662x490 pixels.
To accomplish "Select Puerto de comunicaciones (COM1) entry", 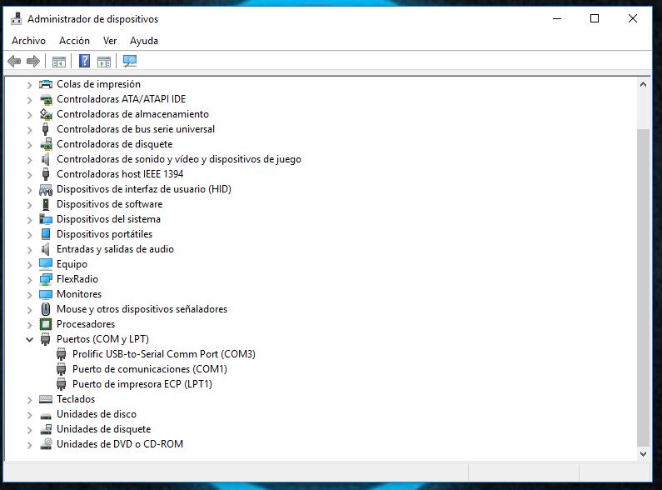I will 149,369.
